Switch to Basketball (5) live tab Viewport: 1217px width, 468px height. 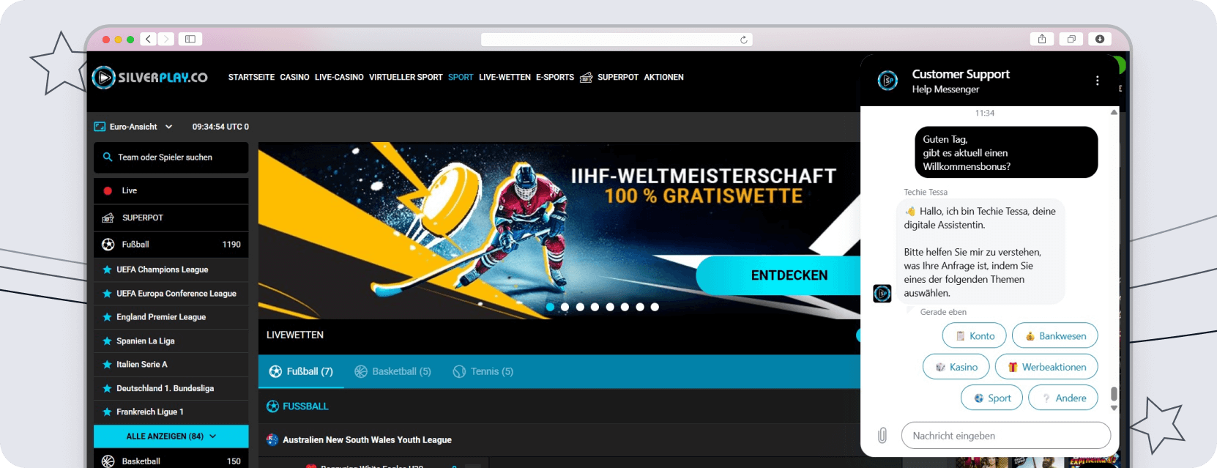point(392,371)
